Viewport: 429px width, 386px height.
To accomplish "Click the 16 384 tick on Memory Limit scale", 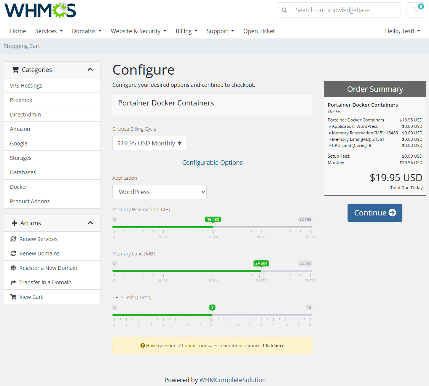I will pyautogui.click(x=212, y=281).
